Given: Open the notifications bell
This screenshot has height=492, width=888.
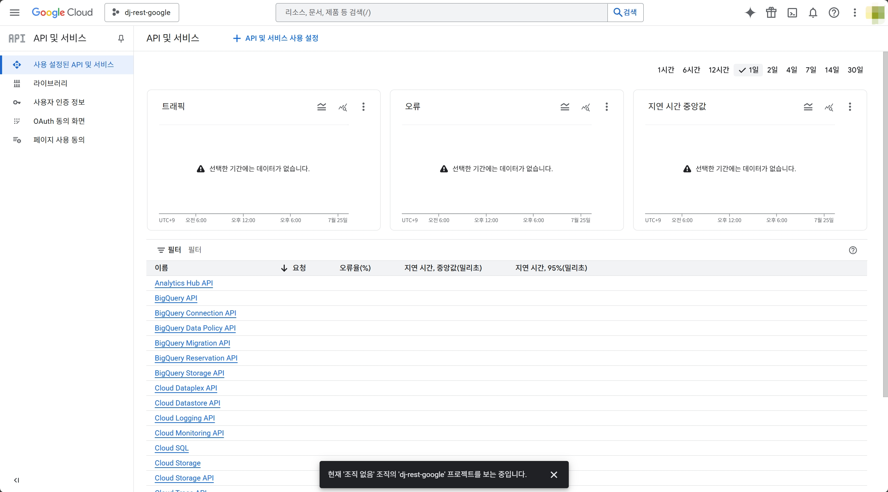Looking at the screenshot, I should coord(813,13).
